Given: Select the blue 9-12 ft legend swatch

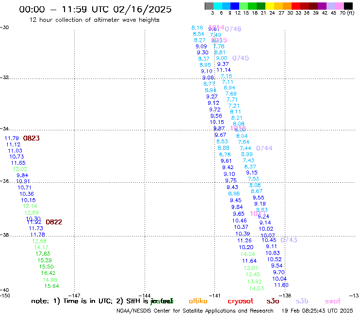Looking at the screenshot, I should pos(235,6).
